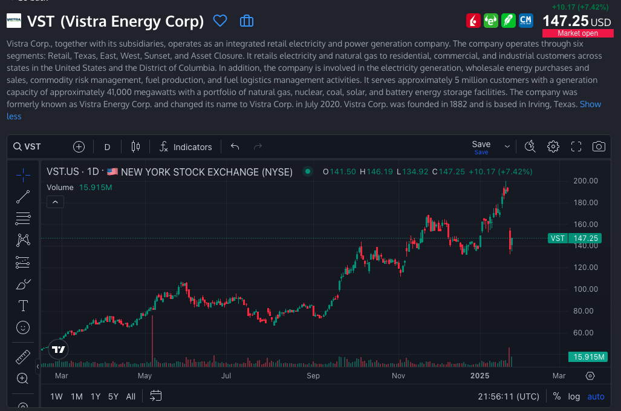Open the green eToro broker icon
The height and width of the screenshot is (411, 621).
coord(491,21)
